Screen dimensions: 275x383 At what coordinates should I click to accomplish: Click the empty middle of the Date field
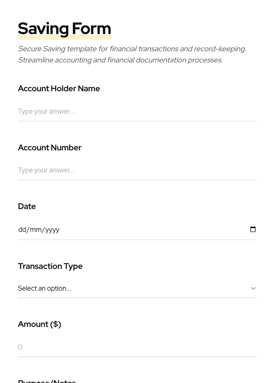[x=149, y=230]
